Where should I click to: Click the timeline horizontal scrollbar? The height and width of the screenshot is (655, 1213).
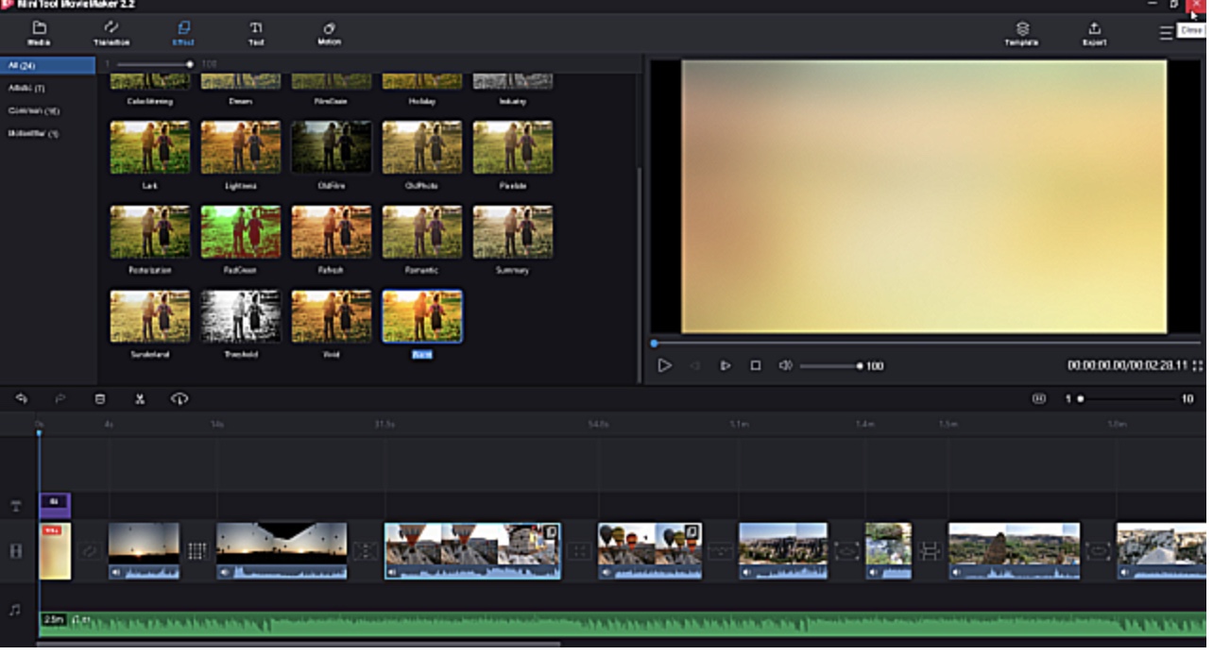(299, 645)
